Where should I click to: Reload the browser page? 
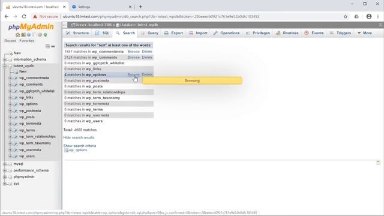(24, 16)
